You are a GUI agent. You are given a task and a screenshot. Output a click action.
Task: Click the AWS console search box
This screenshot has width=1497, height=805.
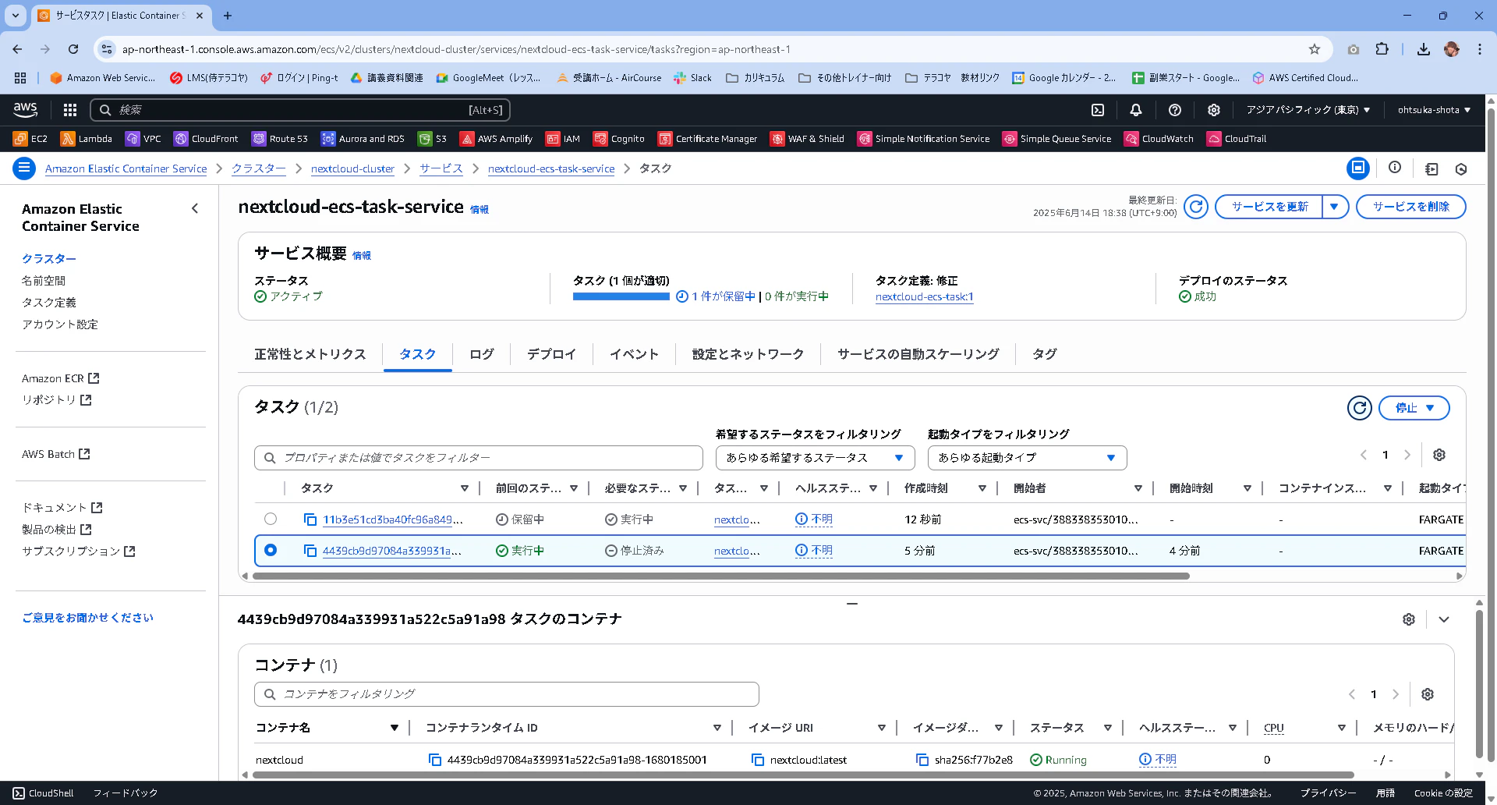[x=300, y=110]
